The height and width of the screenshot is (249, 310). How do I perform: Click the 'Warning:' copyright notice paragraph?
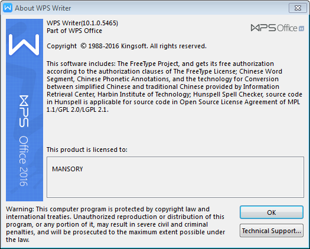pos(116,224)
